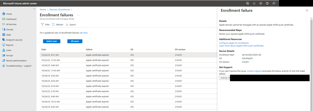The height and width of the screenshot is (111, 313).
Task: Select the 10/24/23, 11:03 AM row
Action: coord(128,70)
